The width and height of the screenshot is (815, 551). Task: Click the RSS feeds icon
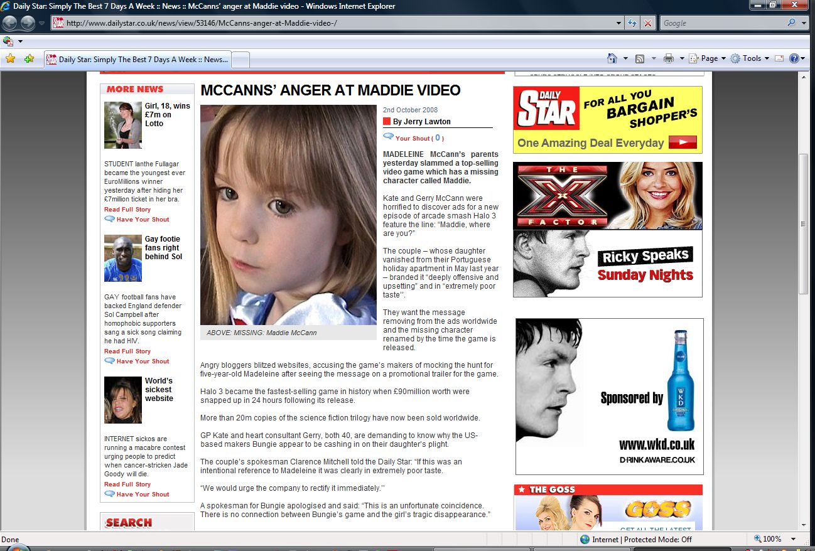[640, 58]
